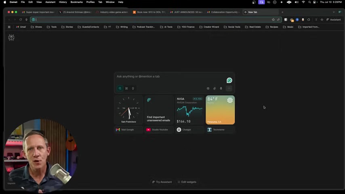Open the Assistant sidebar button
Viewport: 345px width, 194px height.
tap(333, 19)
